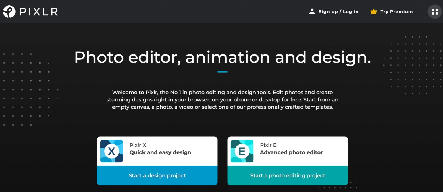443x192 pixels.
Task: Click the Pixlr E card thumbnail
Action: click(242, 151)
